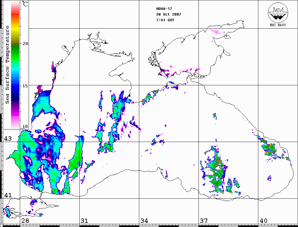Click the vertical 'Sea Surface Temperature' label

7,65
